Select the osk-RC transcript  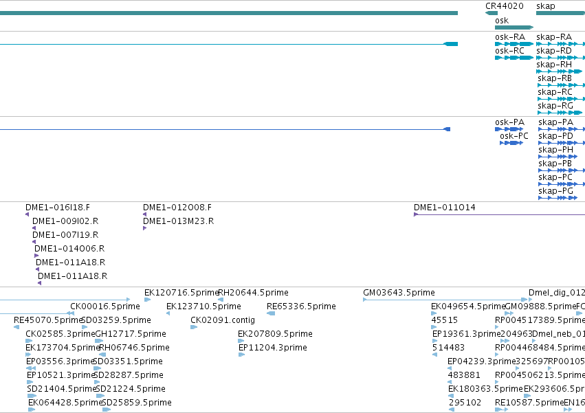click(x=514, y=58)
